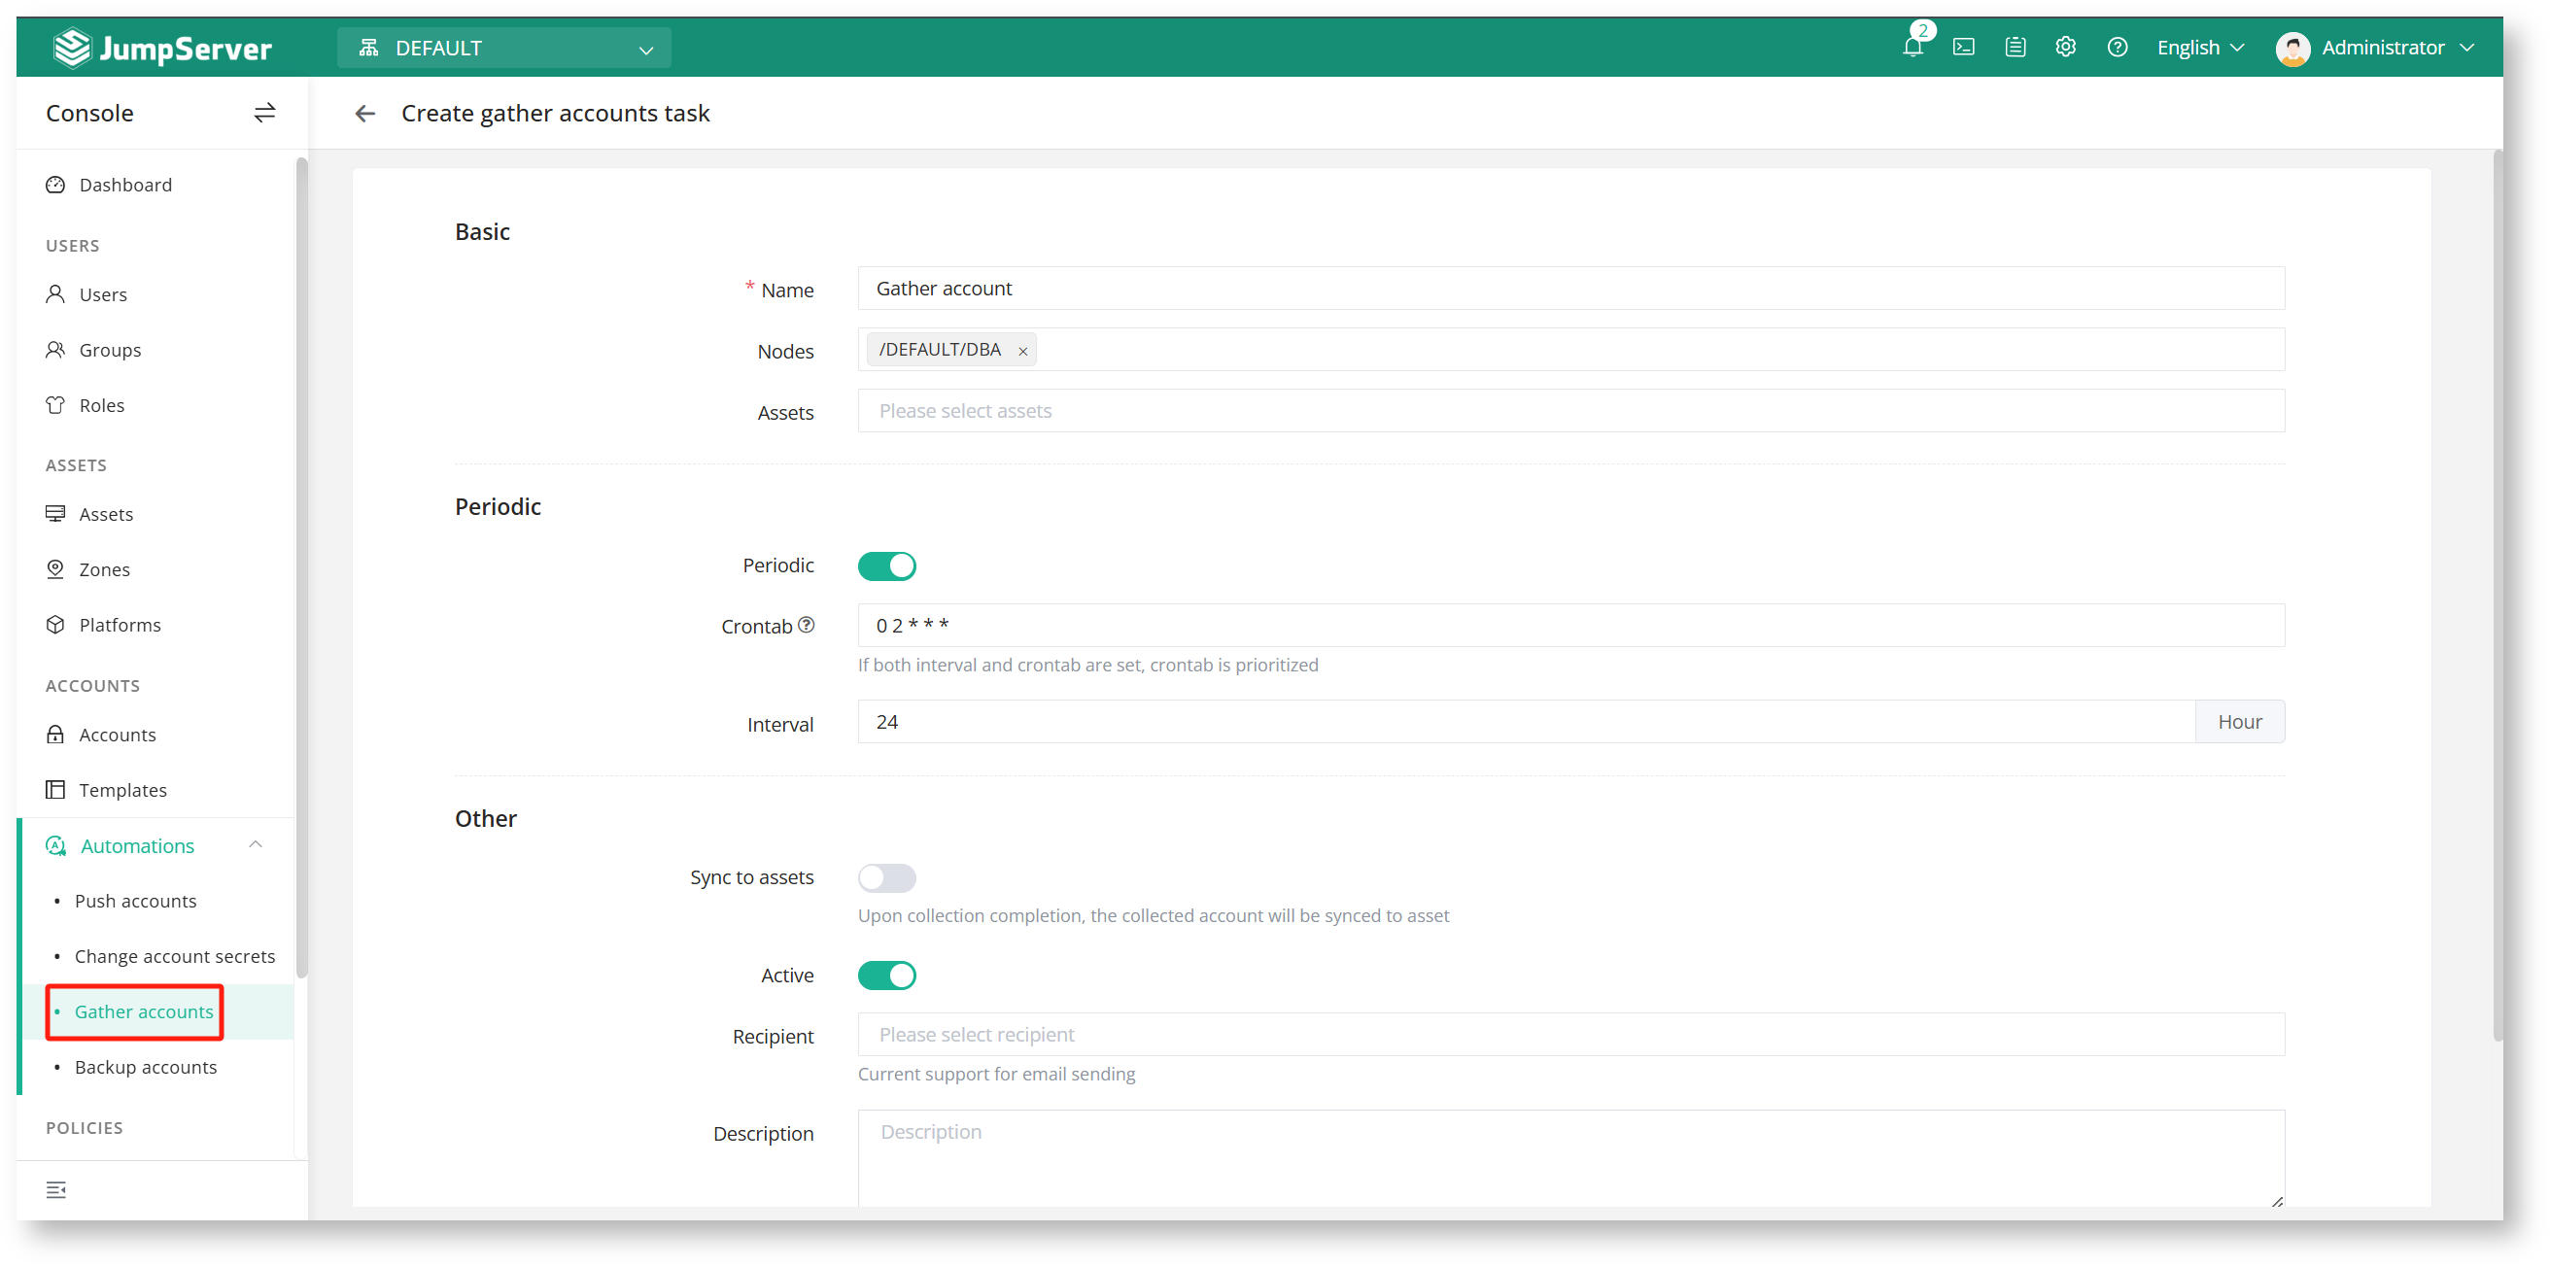Open system settings gear icon
The height and width of the screenshot is (1267, 2550).
(2065, 47)
